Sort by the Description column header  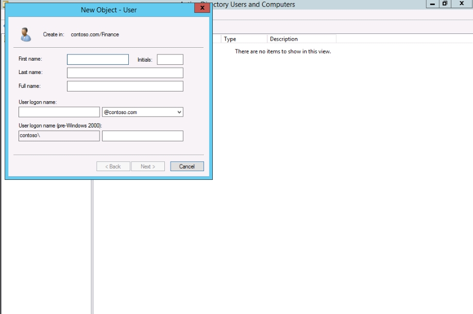(x=301, y=39)
